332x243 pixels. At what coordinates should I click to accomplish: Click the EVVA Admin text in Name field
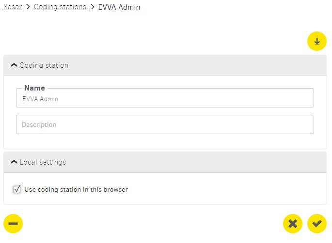point(40,99)
